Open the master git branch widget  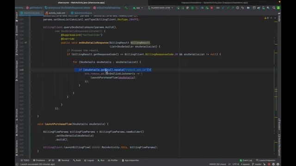pyautogui.click(x=257, y=164)
